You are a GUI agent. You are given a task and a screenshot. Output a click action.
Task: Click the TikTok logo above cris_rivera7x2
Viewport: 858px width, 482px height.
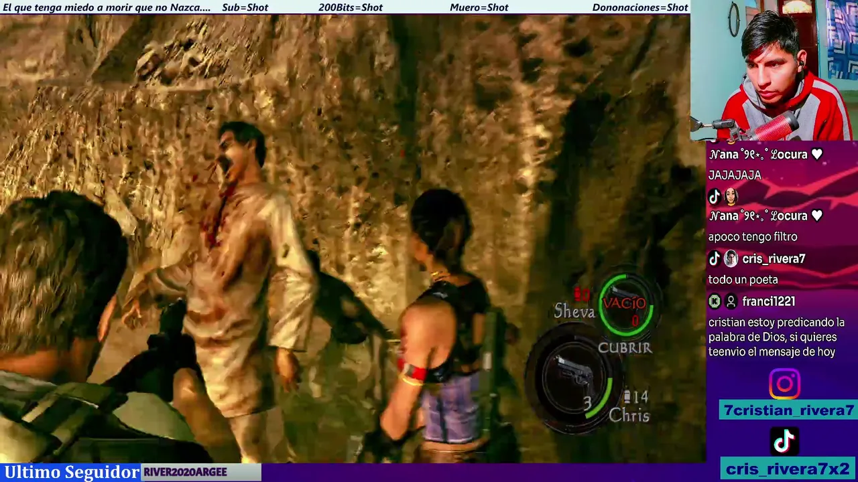point(784,442)
